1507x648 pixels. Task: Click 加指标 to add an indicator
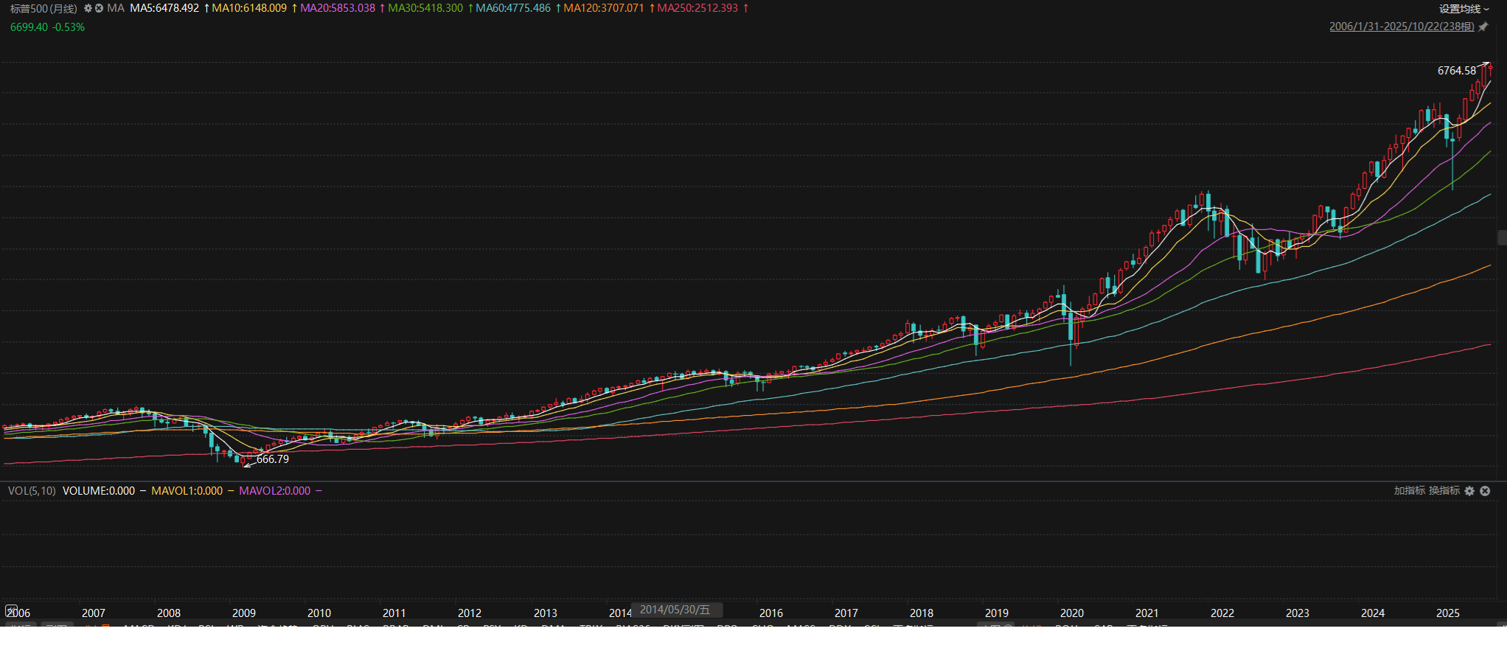point(1409,491)
